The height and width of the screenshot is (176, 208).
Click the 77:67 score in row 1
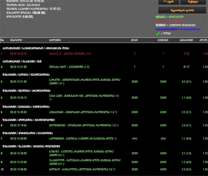186,54
